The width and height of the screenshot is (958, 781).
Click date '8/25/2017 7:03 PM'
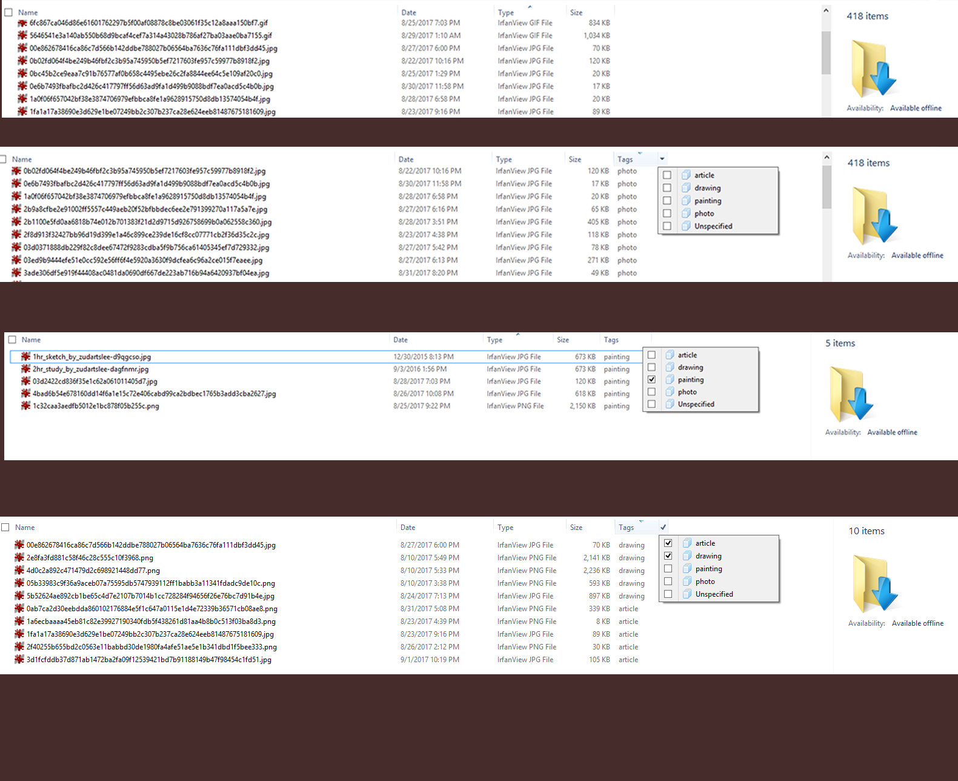[x=430, y=23]
